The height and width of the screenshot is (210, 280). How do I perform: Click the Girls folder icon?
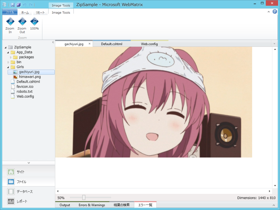13,67
